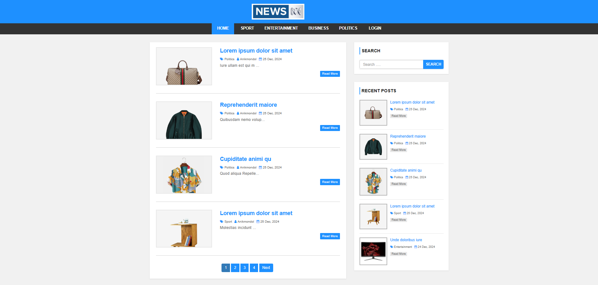Click the Entertainment tag in Recent Posts
Viewport: 598px width, 285px height.
403,247
